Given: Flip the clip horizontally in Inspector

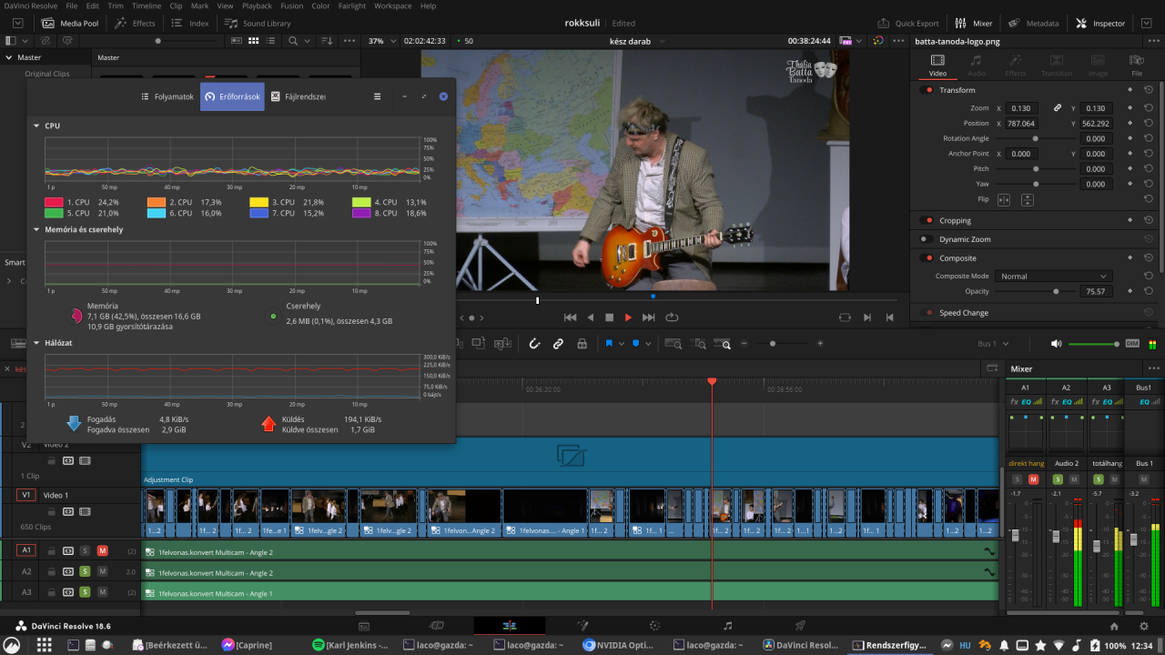Looking at the screenshot, I should pos(1004,199).
